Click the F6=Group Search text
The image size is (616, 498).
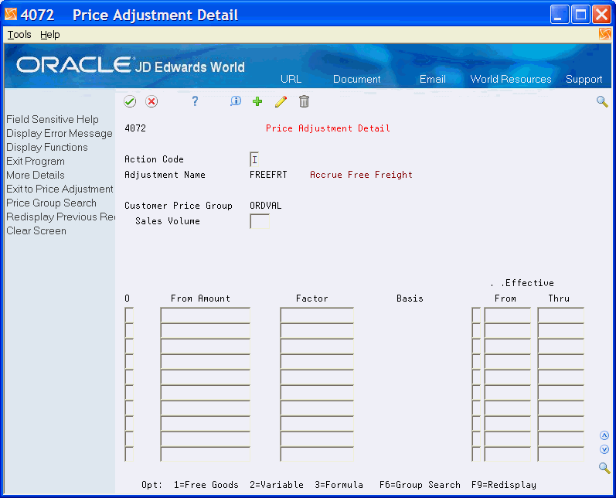coord(420,485)
